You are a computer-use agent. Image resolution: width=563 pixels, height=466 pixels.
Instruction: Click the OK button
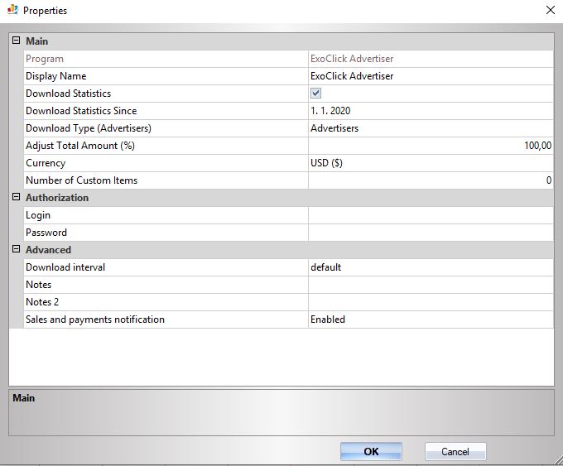coord(371,451)
